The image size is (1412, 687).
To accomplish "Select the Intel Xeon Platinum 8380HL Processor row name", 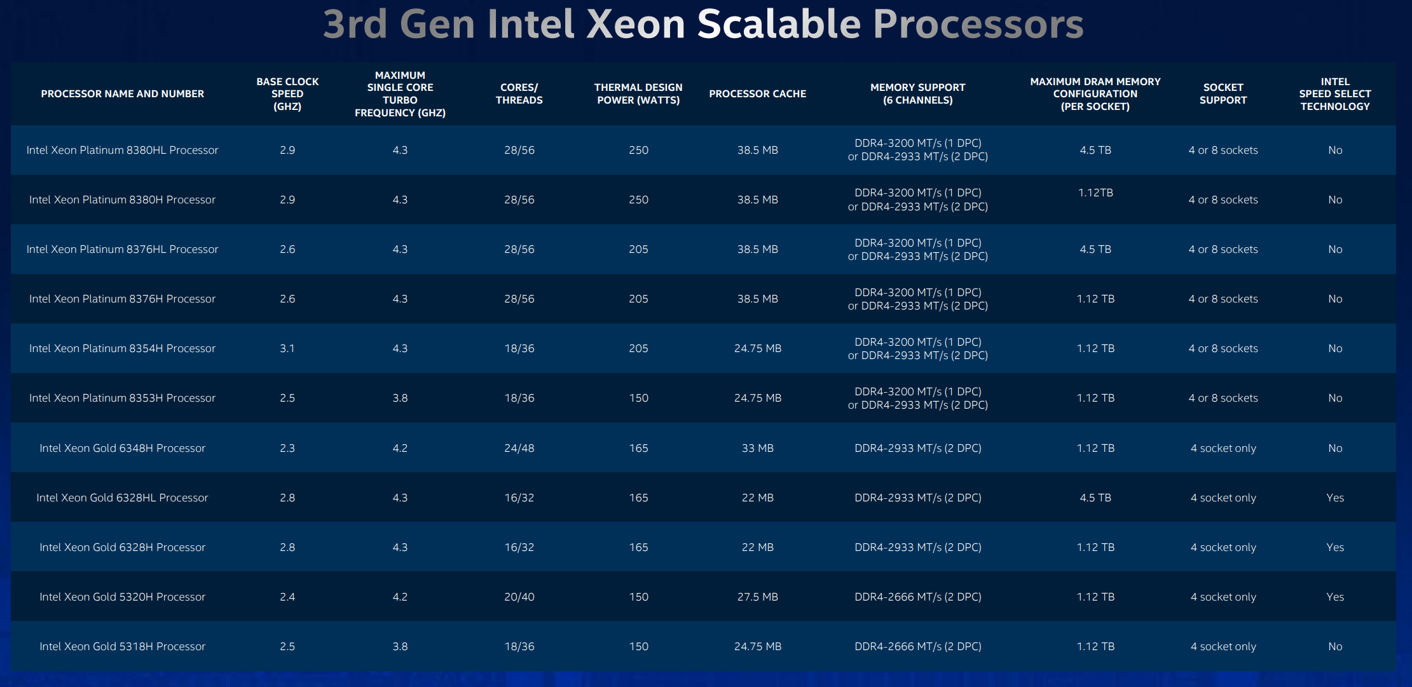I will pos(123,150).
